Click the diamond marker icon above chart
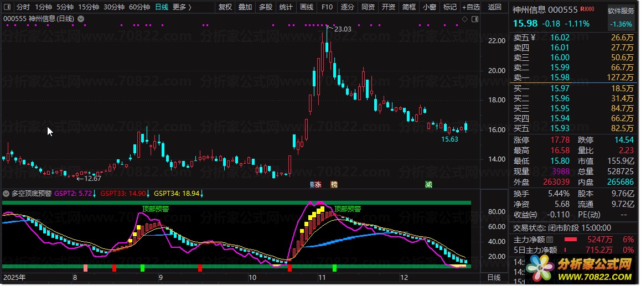 [465, 19]
